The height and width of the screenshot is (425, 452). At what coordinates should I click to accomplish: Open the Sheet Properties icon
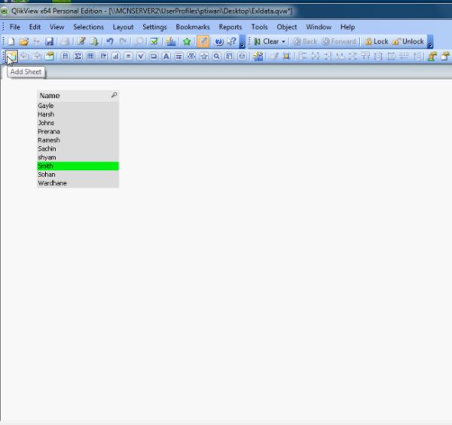(50, 57)
